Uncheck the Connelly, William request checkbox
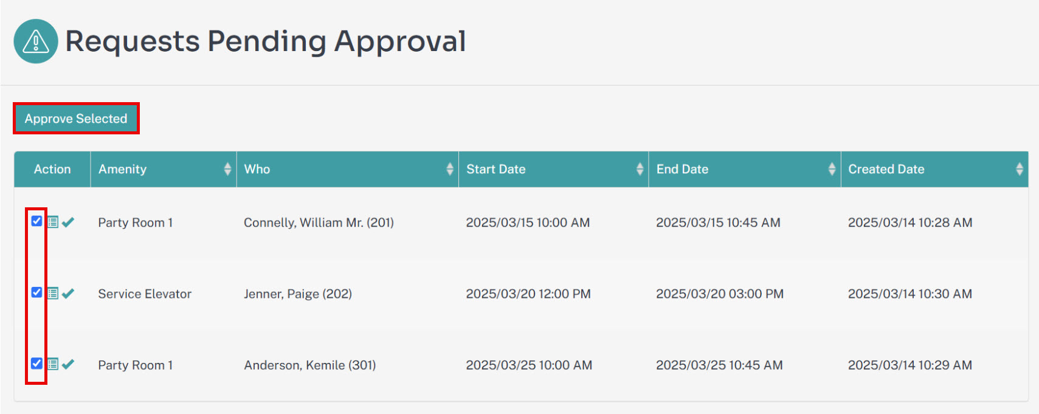This screenshot has width=1039, height=414. (x=36, y=221)
